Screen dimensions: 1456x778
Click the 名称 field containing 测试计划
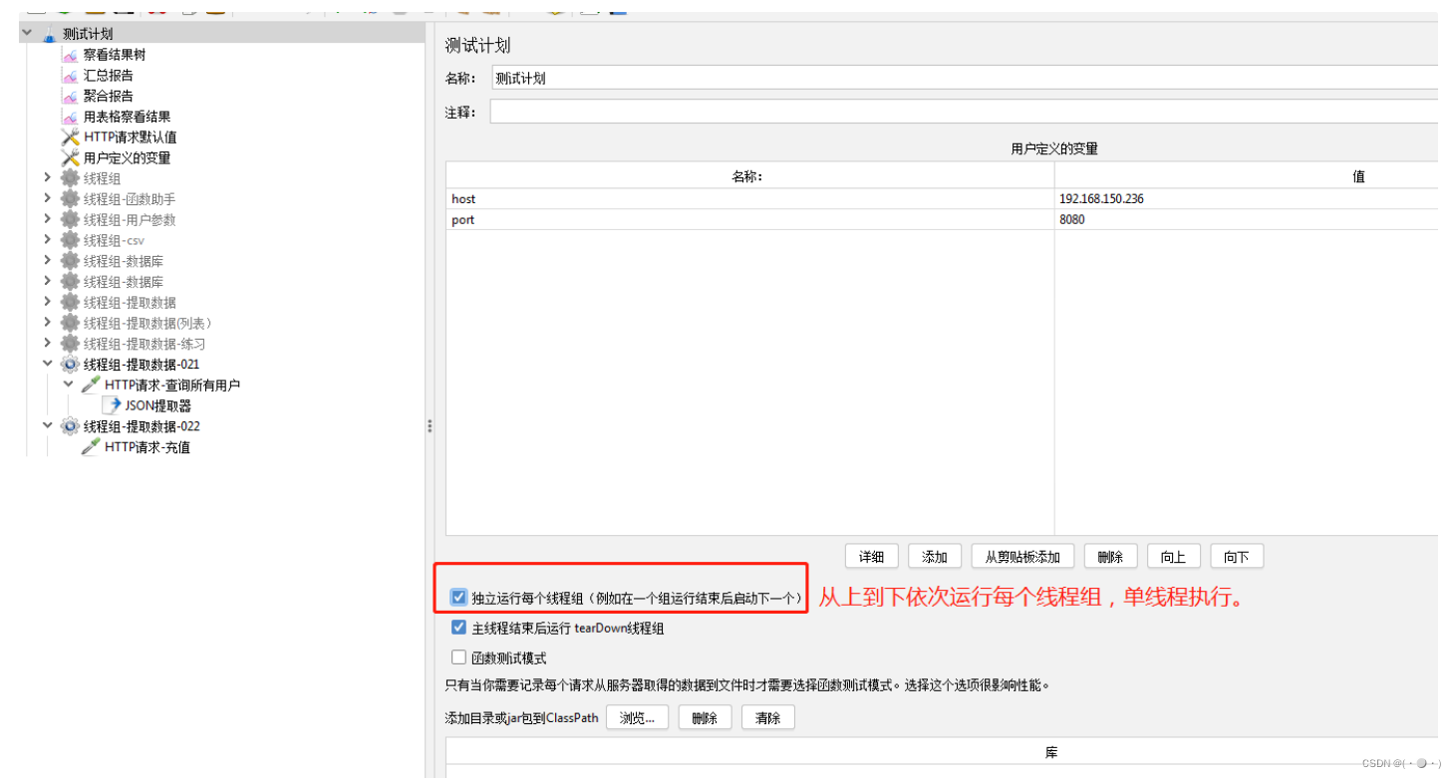[964, 78]
